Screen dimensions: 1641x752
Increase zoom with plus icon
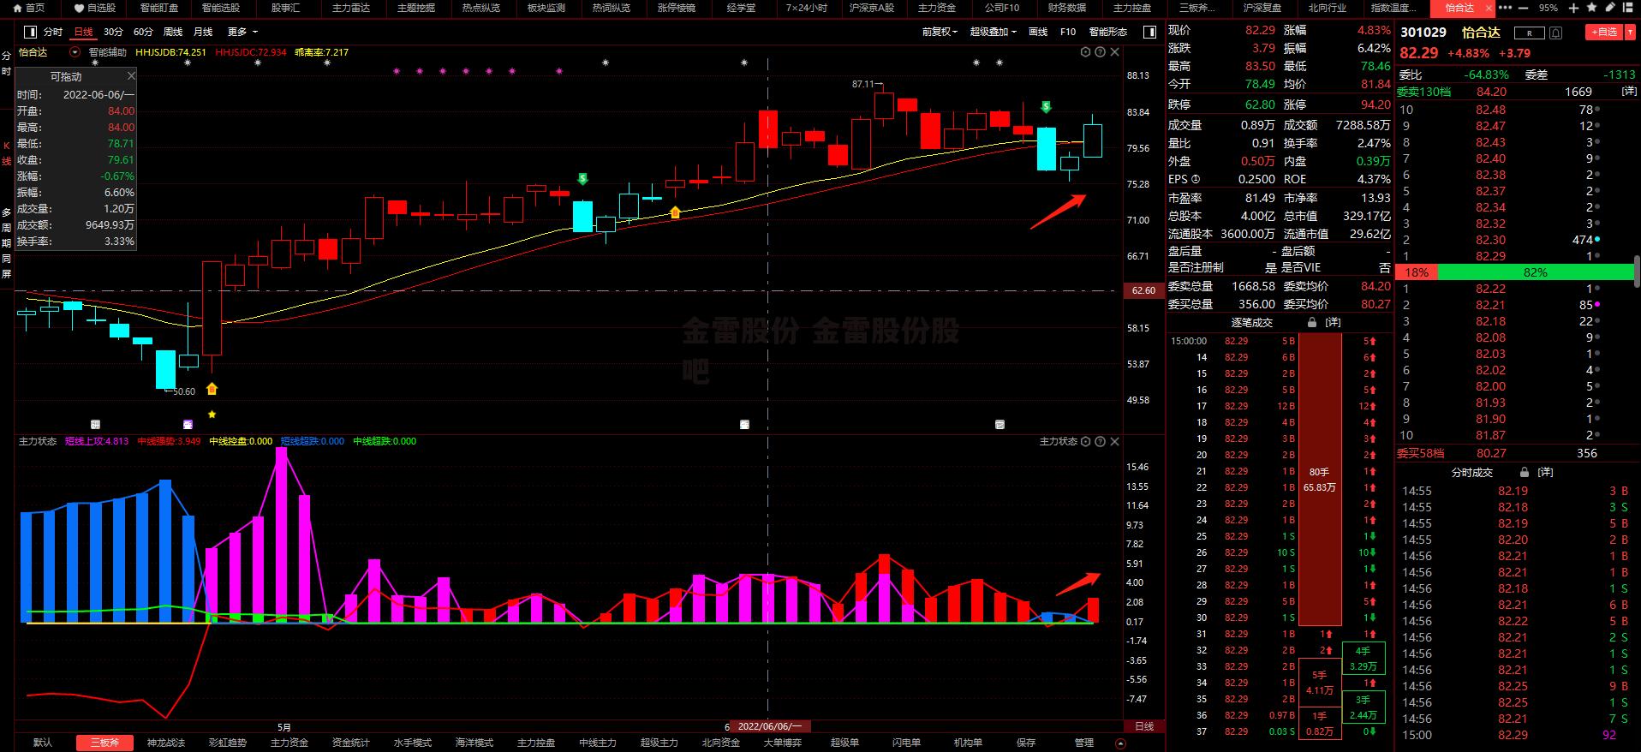pyautogui.click(x=1572, y=8)
